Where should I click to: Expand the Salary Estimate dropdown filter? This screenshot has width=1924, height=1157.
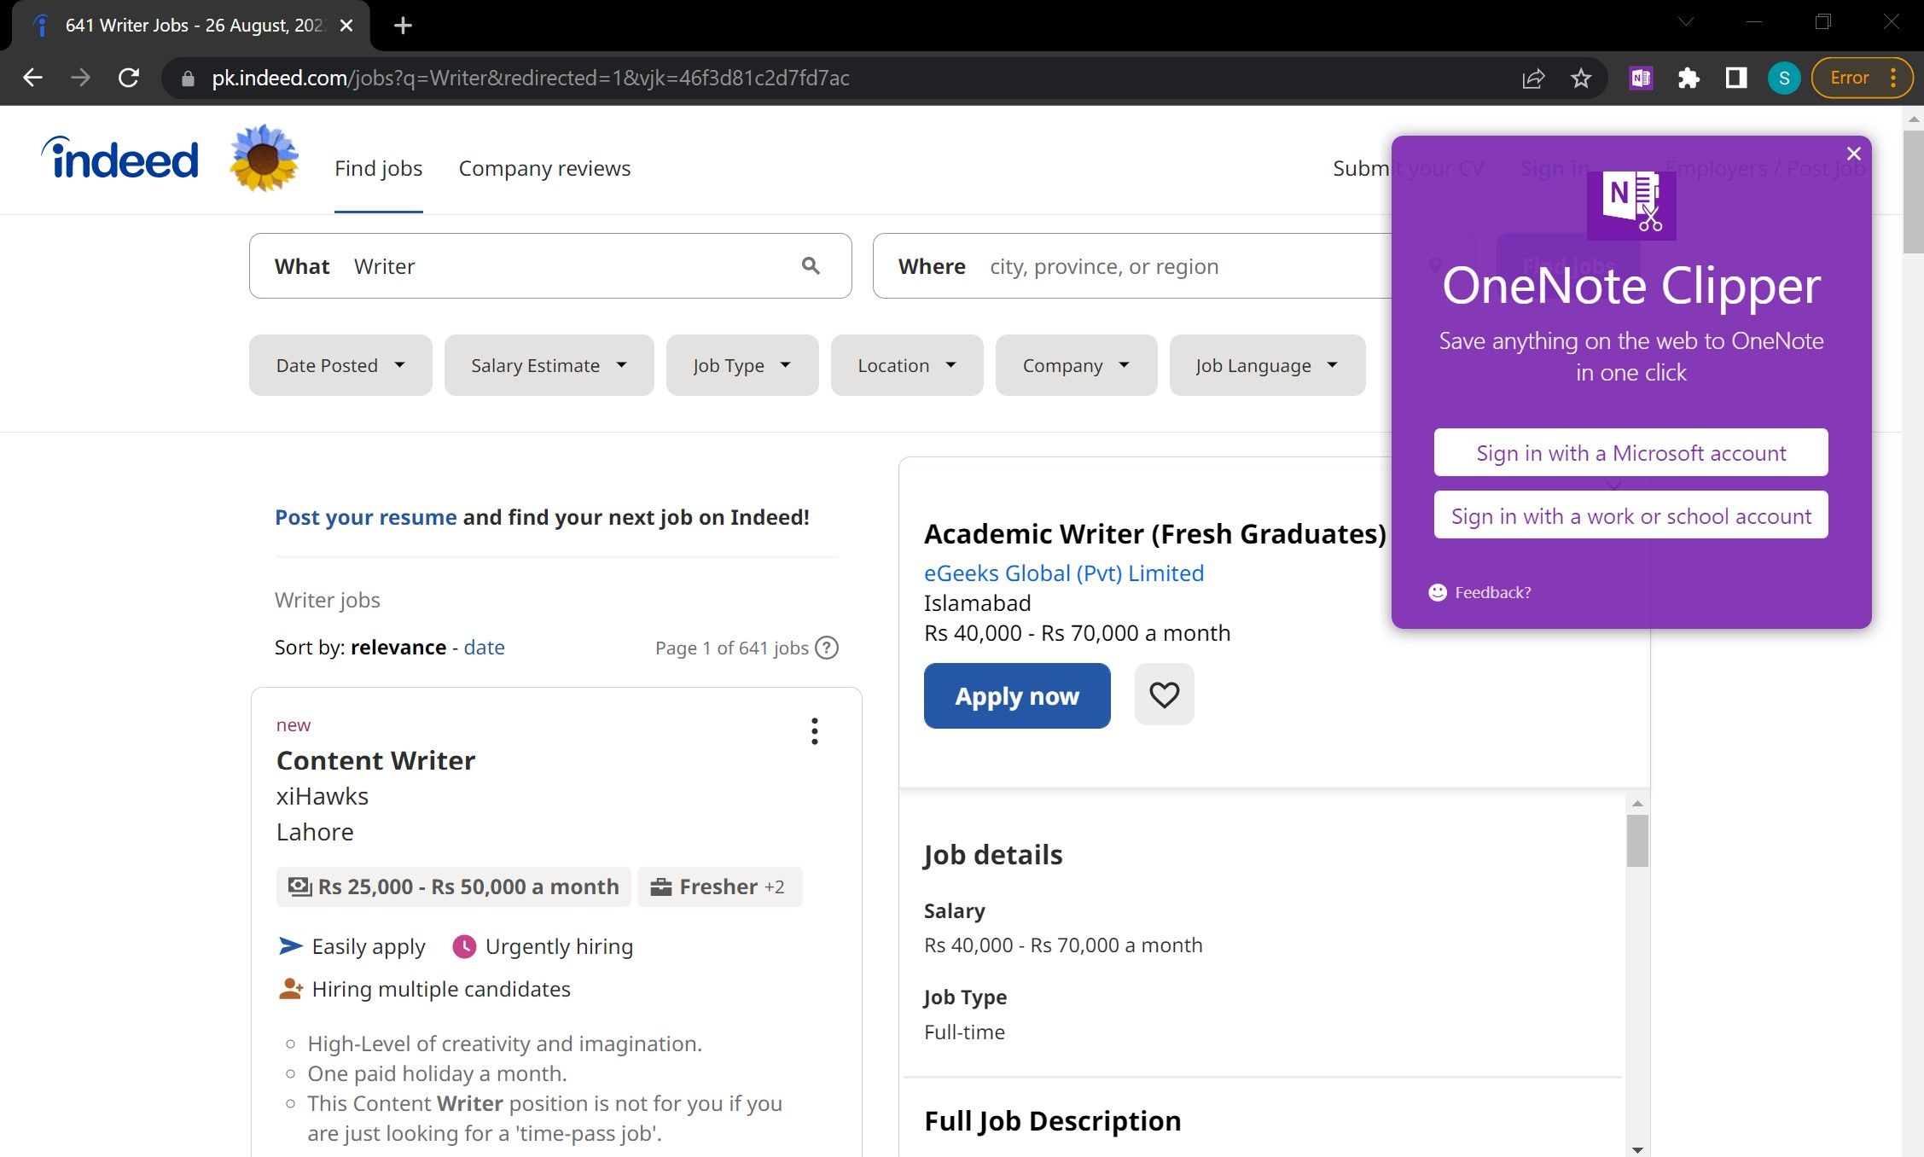tap(545, 365)
